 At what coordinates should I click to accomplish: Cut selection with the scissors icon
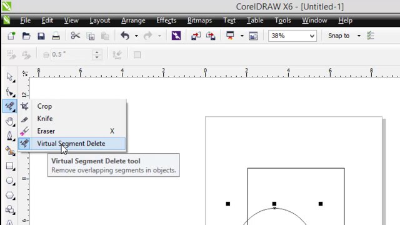click(75, 36)
